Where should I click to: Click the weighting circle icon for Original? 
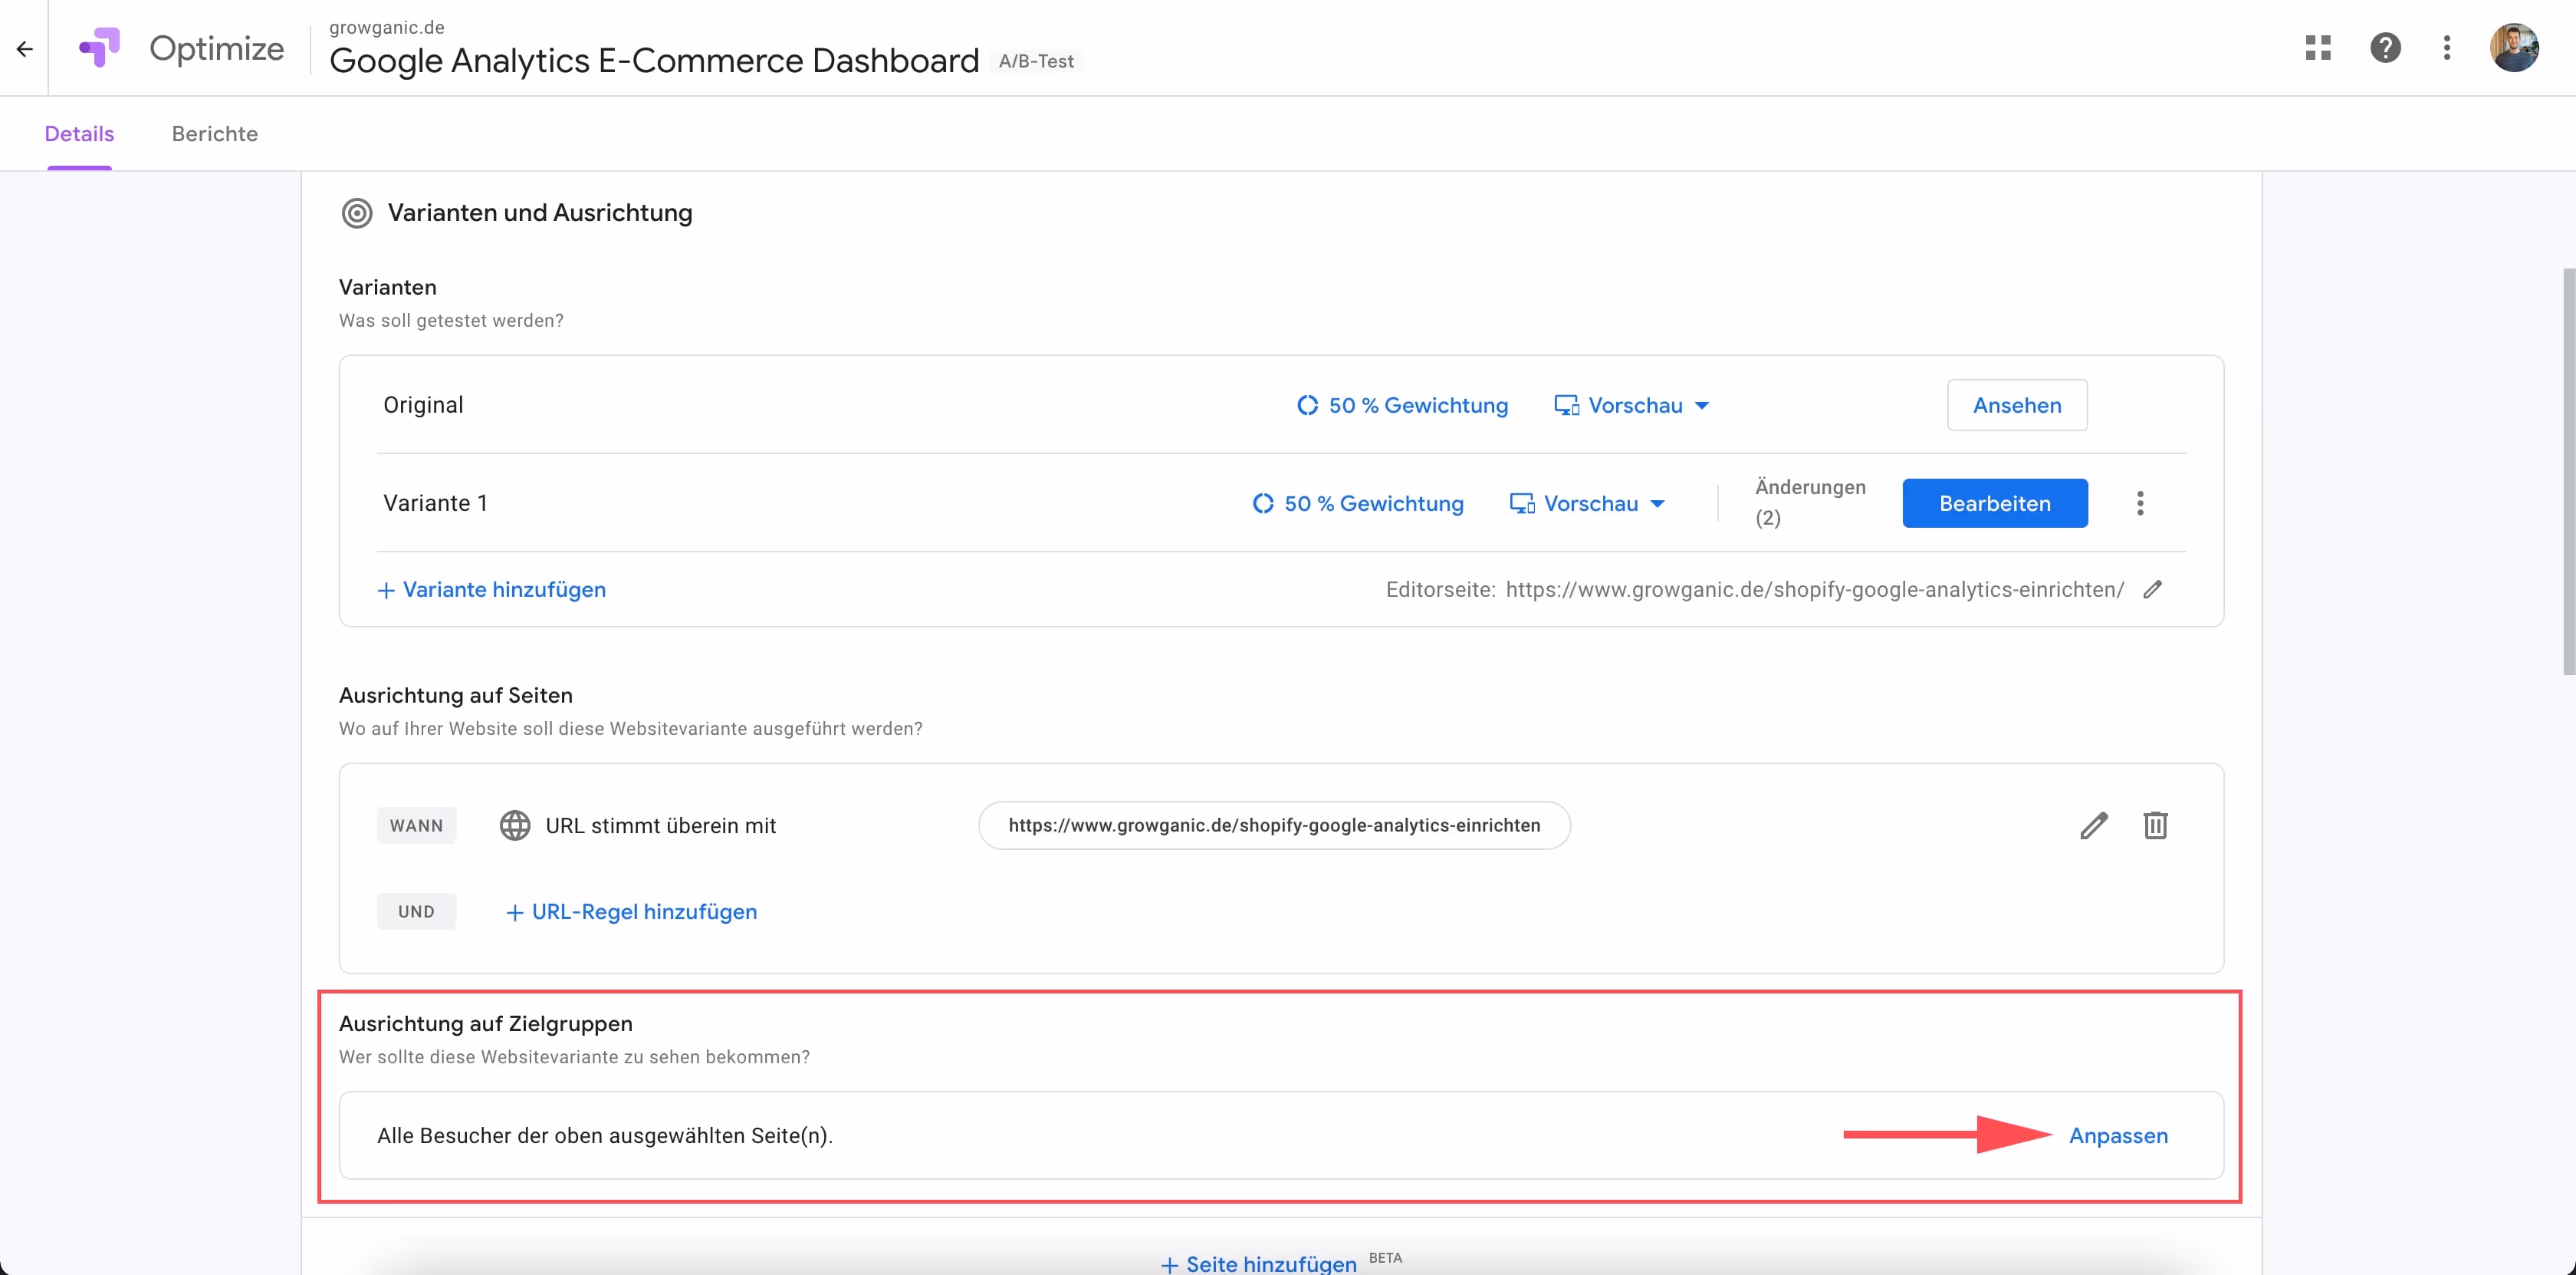1308,405
